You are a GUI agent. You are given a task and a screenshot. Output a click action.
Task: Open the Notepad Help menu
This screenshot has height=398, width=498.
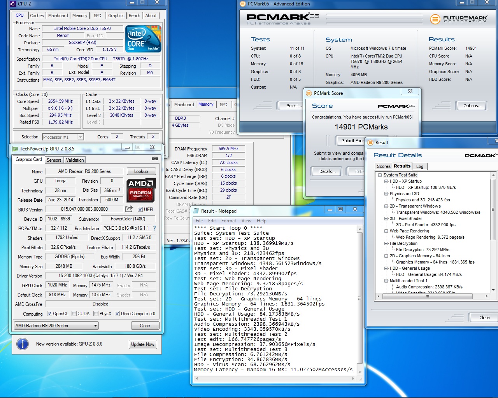tap(261, 220)
